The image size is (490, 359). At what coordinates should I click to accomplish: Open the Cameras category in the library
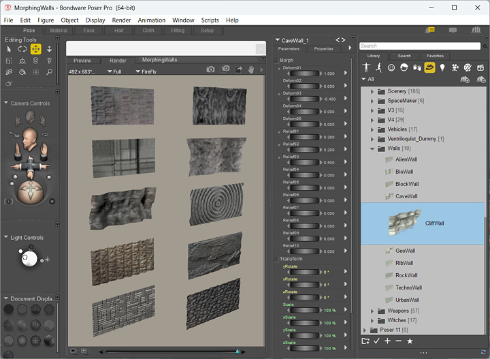point(455,67)
